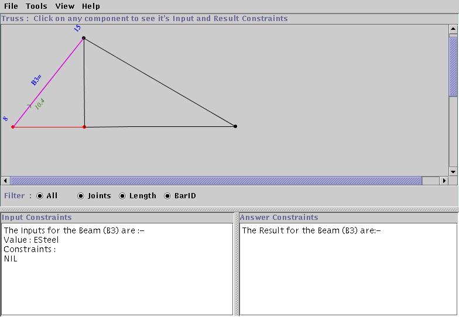
Task: Toggle the Joints filter option
Action: pos(81,196)
